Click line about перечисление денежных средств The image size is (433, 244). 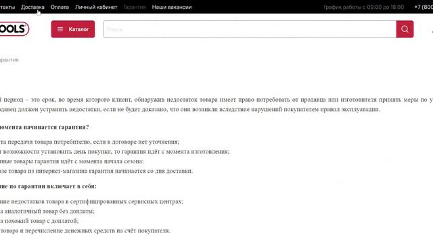pyautogui.click(x=85, y=230)
